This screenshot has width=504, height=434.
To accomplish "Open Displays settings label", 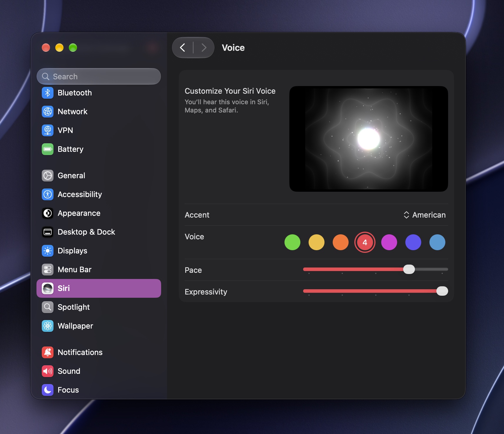I will pos(72,251).
